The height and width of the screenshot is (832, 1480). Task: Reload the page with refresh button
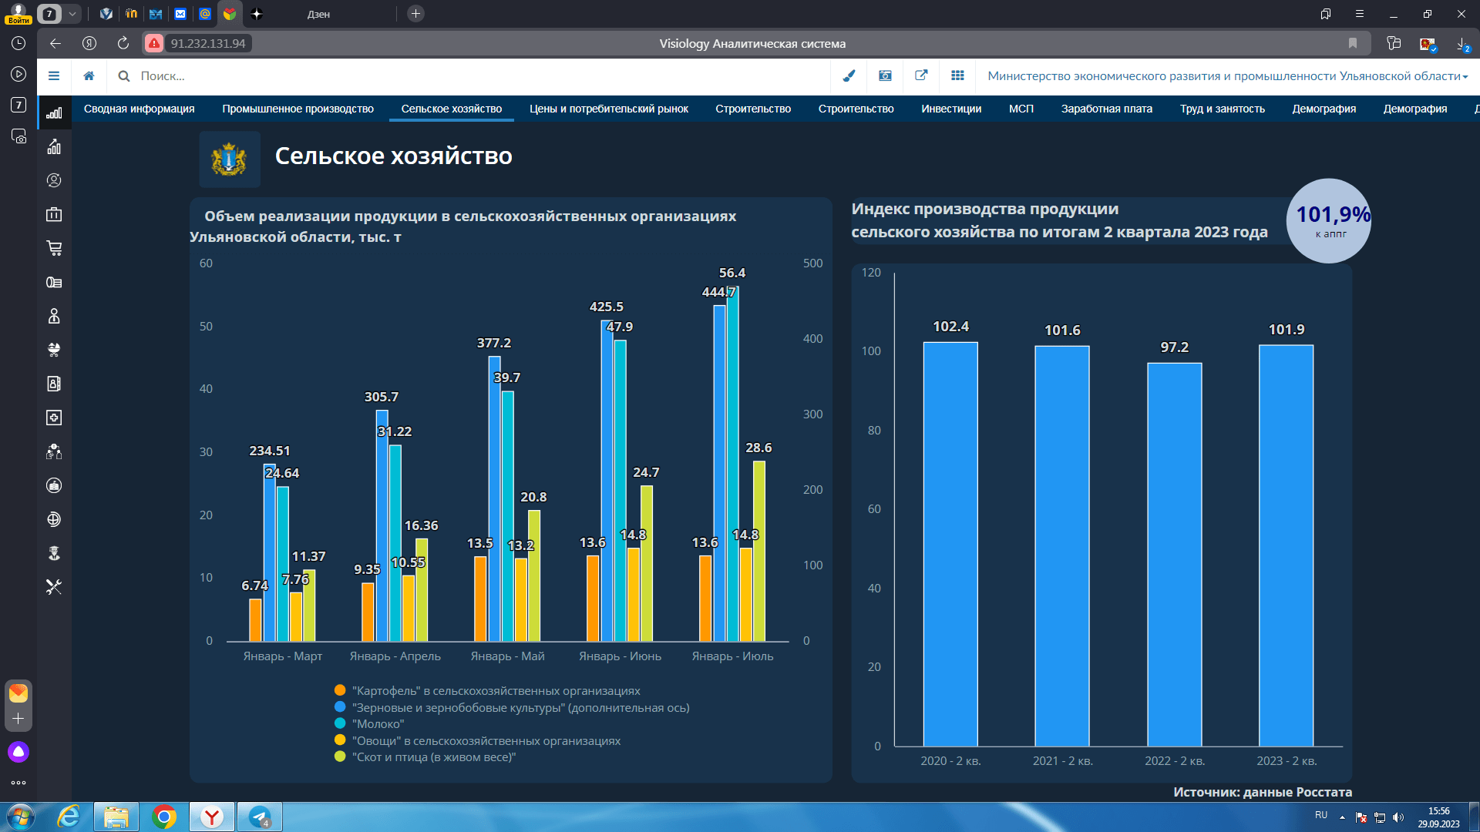point(123,43)
